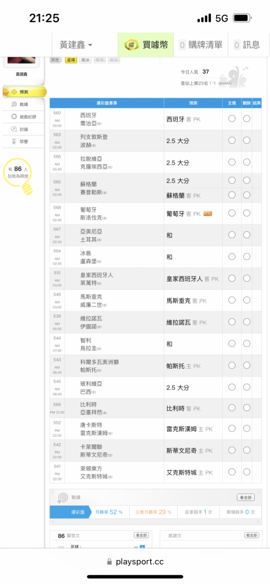Click 看全部 button in 戰績 section
The width and height of the screenshot is (270, 584).
[246, 498]
